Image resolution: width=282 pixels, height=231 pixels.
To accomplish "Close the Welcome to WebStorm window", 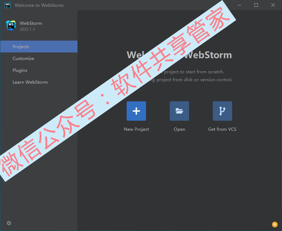I will (273, 5).
